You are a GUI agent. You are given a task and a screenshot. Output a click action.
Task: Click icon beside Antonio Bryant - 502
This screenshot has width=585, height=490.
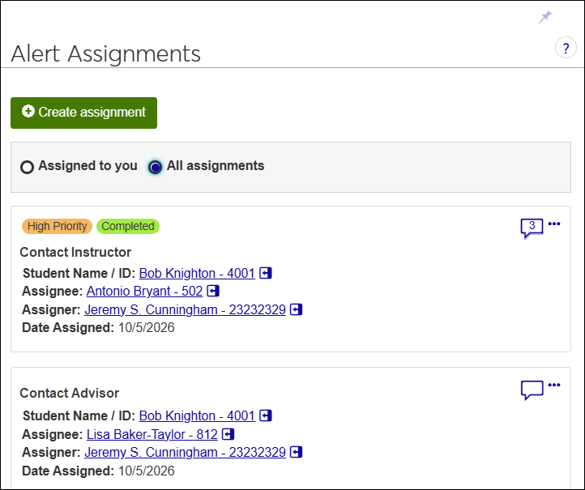click(213, 291)
